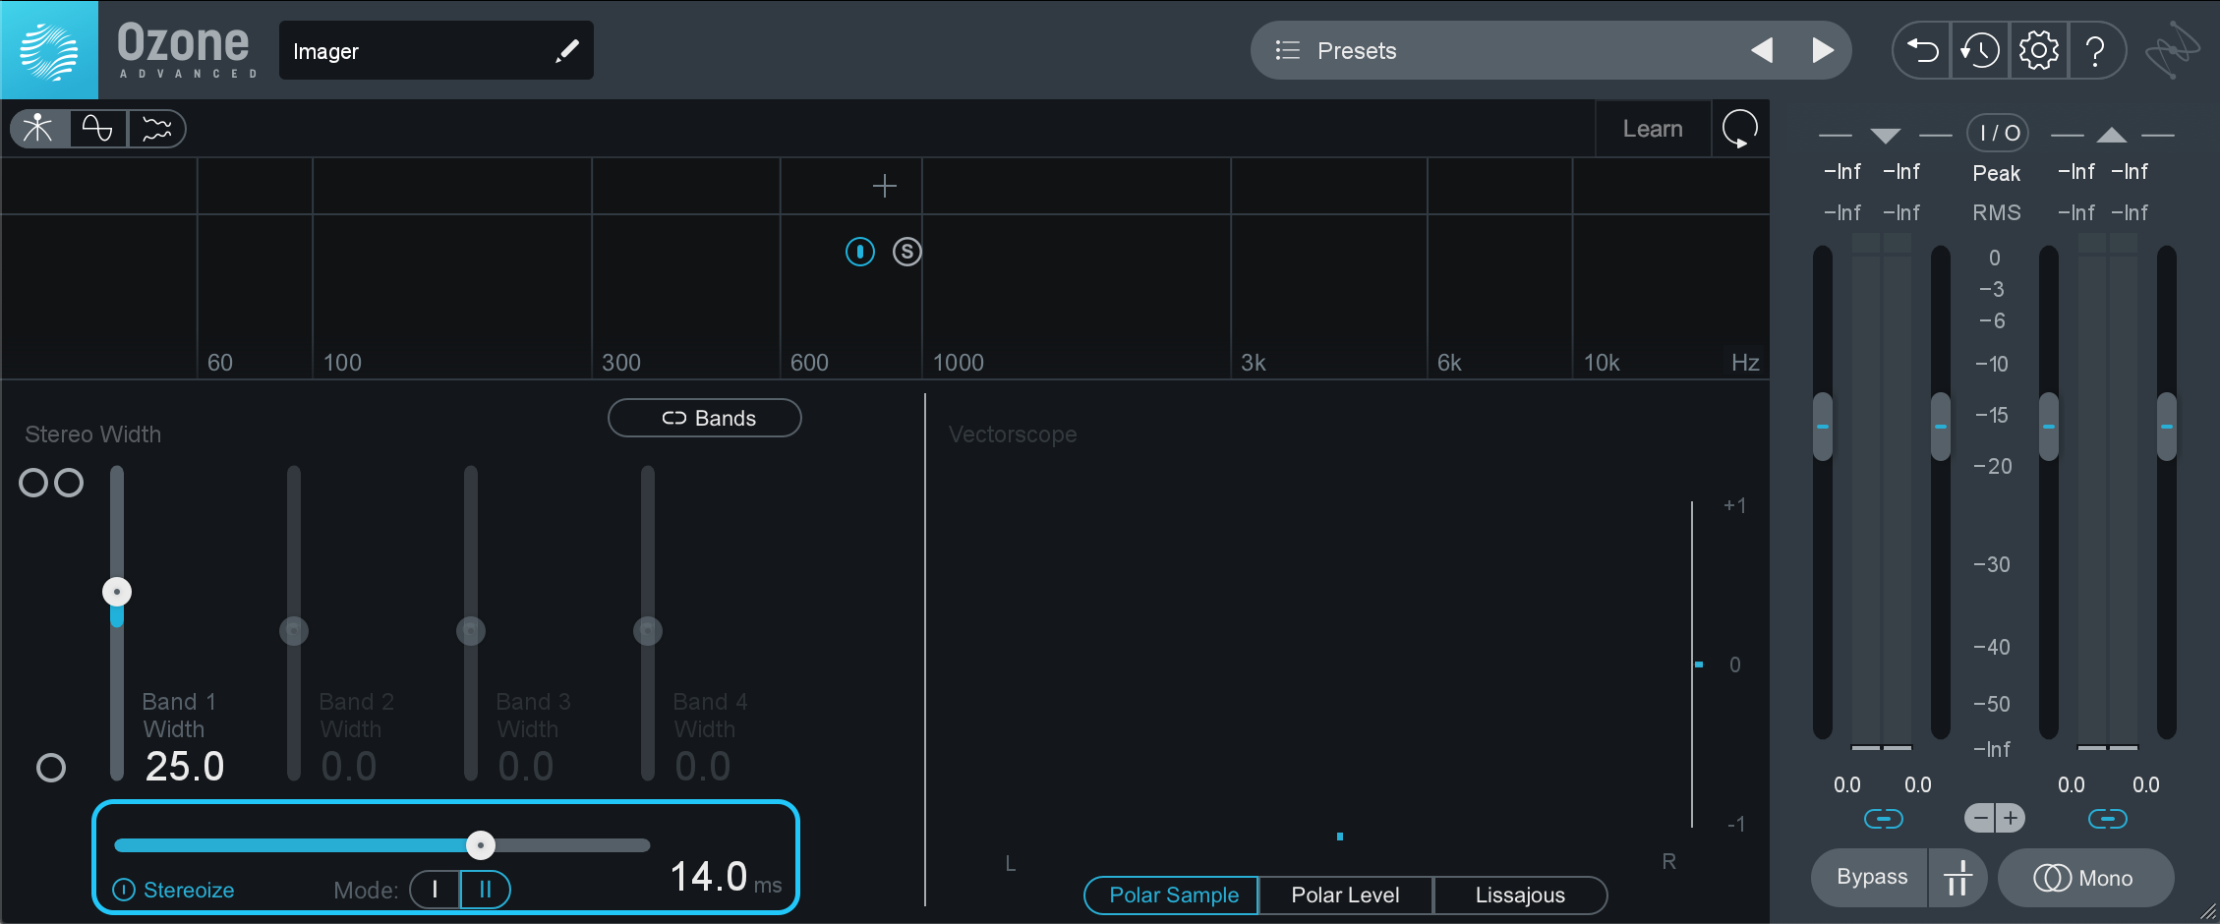Toggle the link Bands button
2220x924 pixels.
click(x=705, y=418)
